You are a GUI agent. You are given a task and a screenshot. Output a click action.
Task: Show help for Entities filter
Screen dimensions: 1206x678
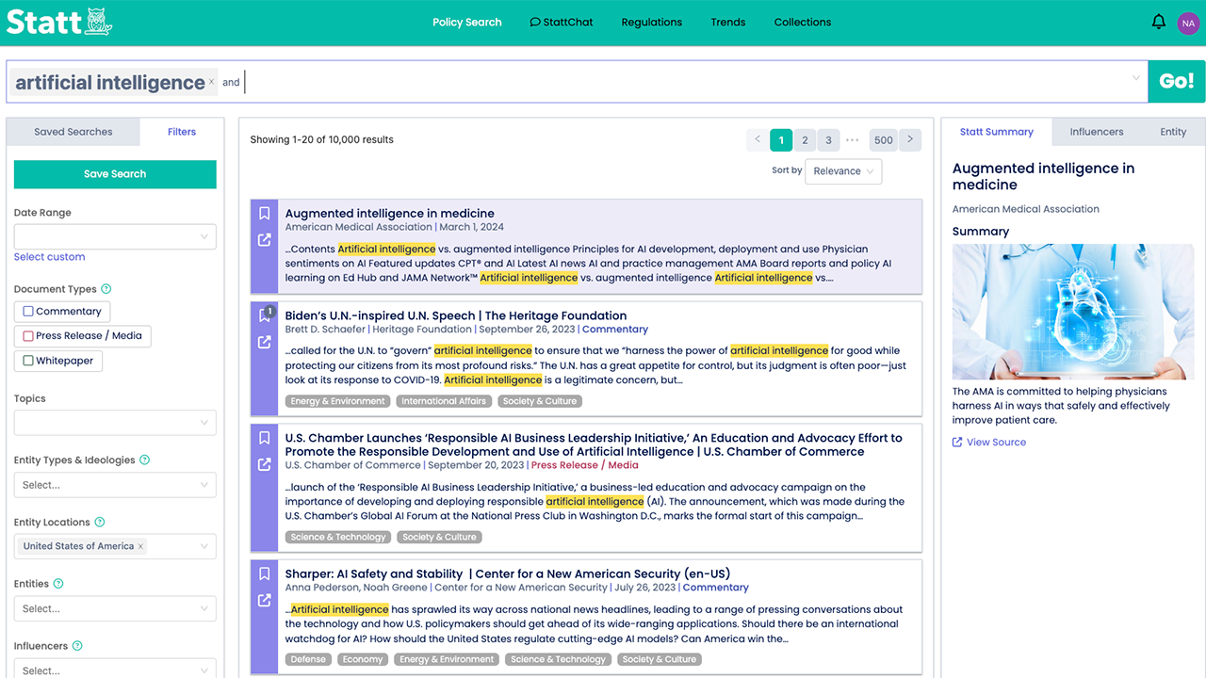58,585
